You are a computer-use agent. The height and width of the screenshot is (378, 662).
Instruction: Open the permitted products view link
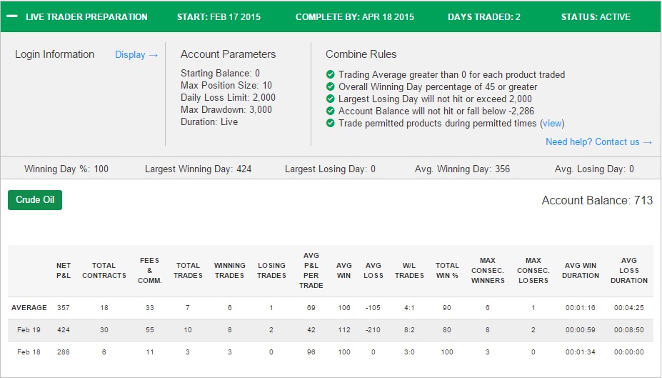coord(552,124)
